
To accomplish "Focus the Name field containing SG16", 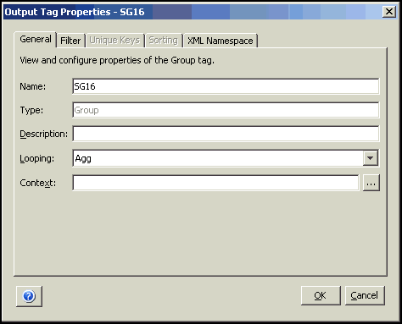I will tap(226, 86).
